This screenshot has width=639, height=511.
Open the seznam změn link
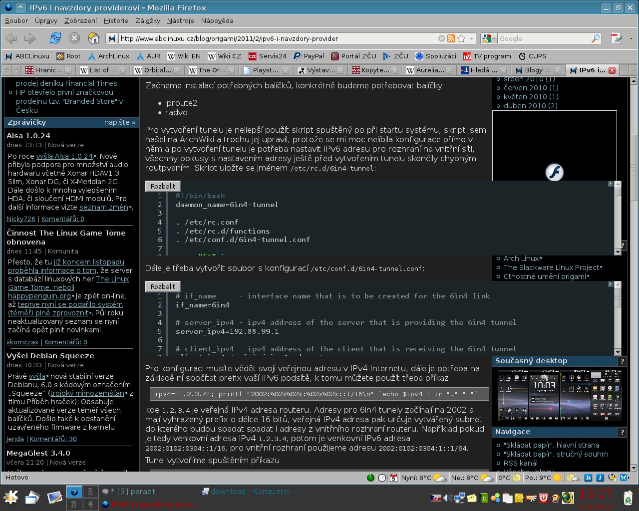click(104, 207)
